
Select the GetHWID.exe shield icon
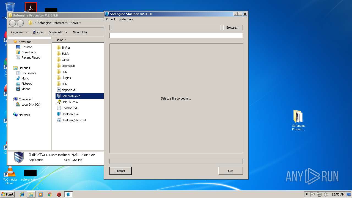point(59,96)
